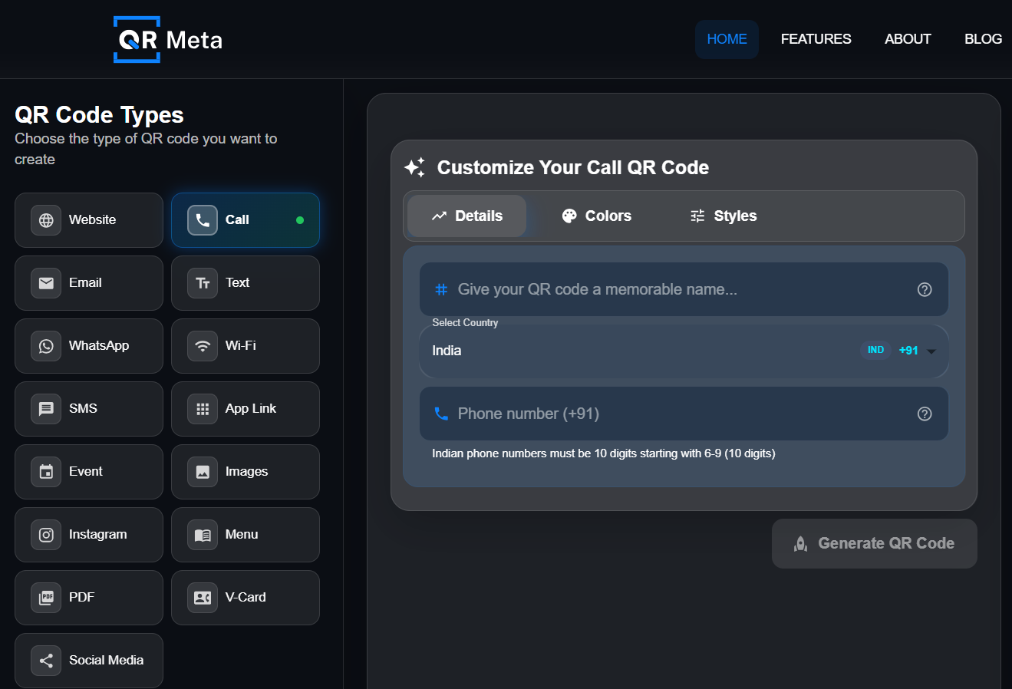Click the Menu book icon
The width and height of the screenshot is (1012, 689).
pos(203,535)
